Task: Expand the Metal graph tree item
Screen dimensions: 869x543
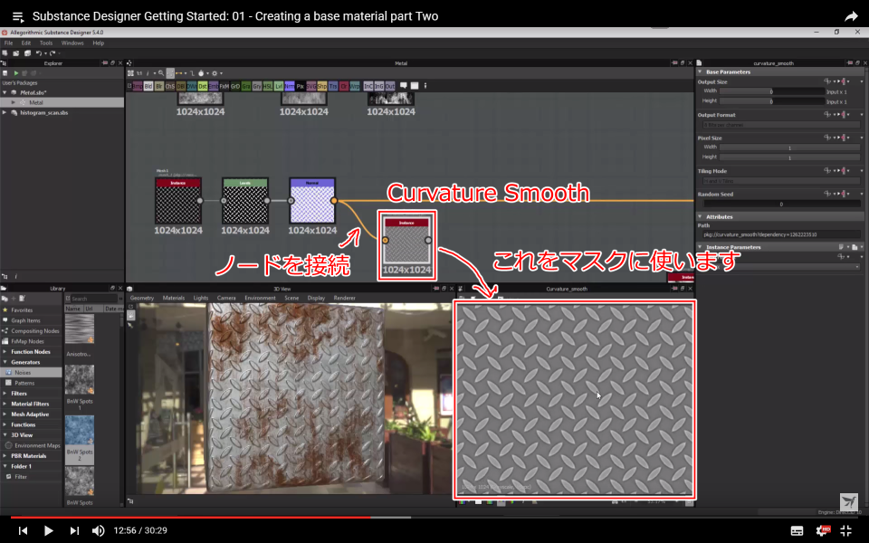Action: pos(14,102)
